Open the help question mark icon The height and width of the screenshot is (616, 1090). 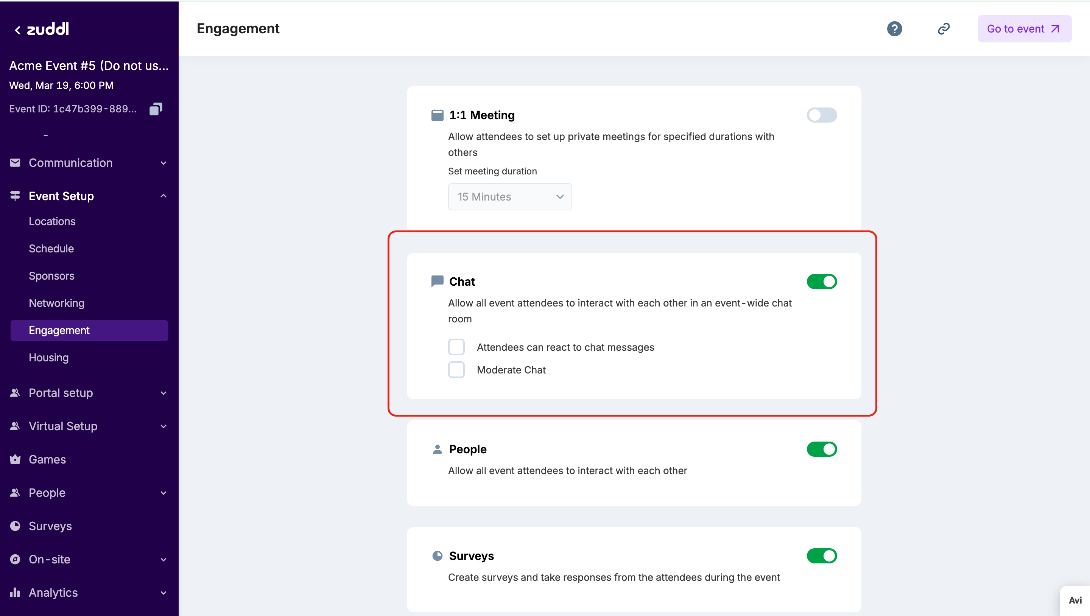tap(894, 29)
